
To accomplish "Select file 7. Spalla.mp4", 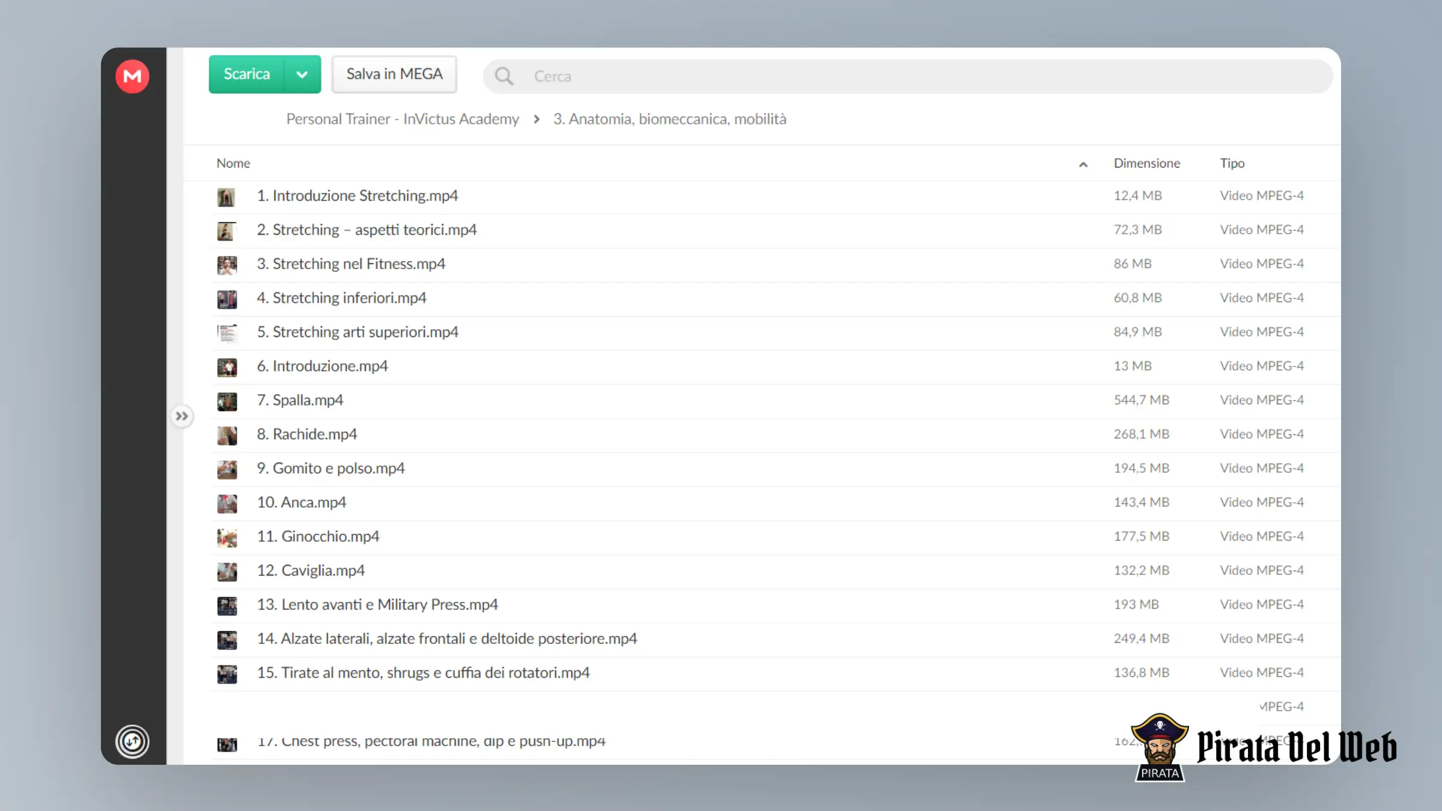I will (x=300, y=400).
